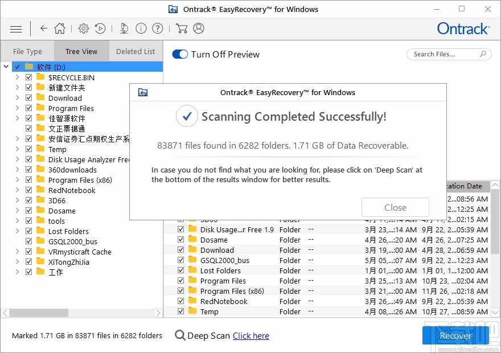Click the tree scrollbar left arrow
The width and height of the screenshot is (501, 353).
tap(6, 313)
